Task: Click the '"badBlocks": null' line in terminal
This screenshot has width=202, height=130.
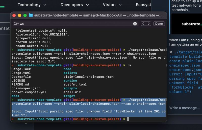Action: click(x=33, y=46)
